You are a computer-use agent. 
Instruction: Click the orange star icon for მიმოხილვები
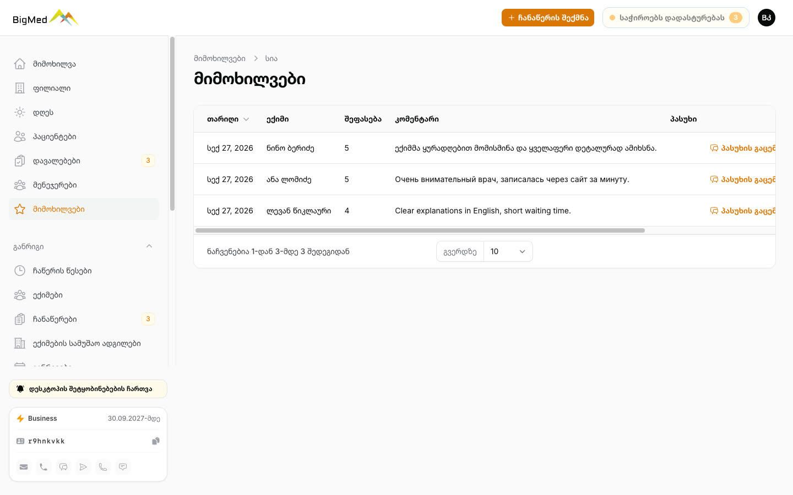pyautogui.click(x=20, y=209)
